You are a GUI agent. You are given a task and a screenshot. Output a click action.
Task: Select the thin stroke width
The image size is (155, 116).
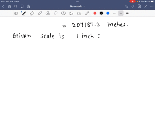point(114,13)
